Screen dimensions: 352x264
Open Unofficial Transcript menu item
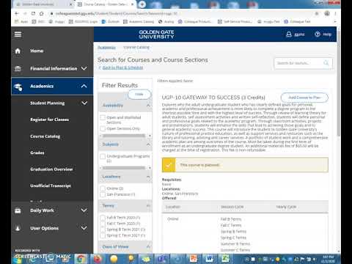click(51, 186)
